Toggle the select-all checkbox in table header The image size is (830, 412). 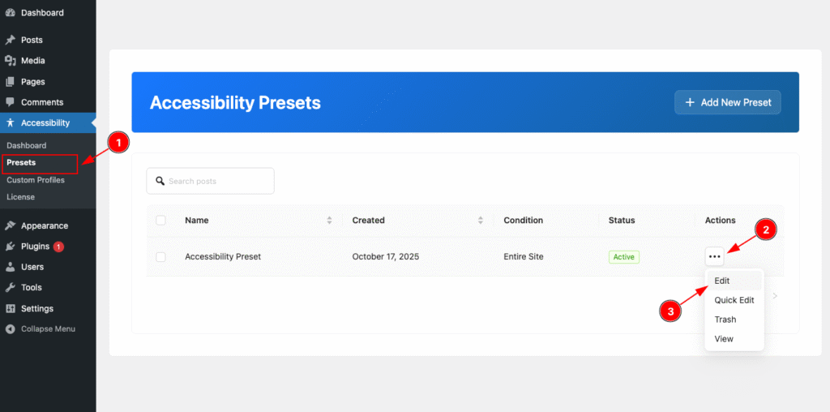pos(160,221)
